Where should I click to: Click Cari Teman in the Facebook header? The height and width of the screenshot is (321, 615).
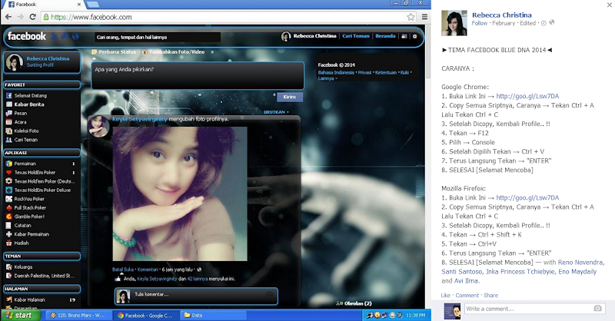pyautogui.click(x=356, y=36)
